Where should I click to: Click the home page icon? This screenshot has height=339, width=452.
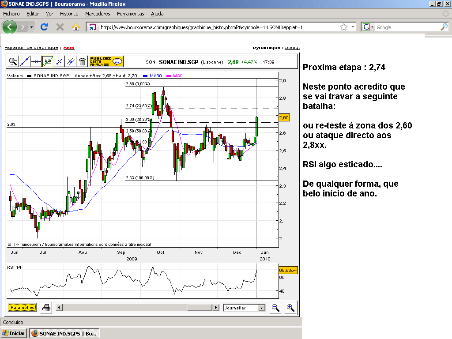76,27
